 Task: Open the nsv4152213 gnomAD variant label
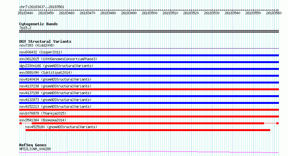coord(55,106)
